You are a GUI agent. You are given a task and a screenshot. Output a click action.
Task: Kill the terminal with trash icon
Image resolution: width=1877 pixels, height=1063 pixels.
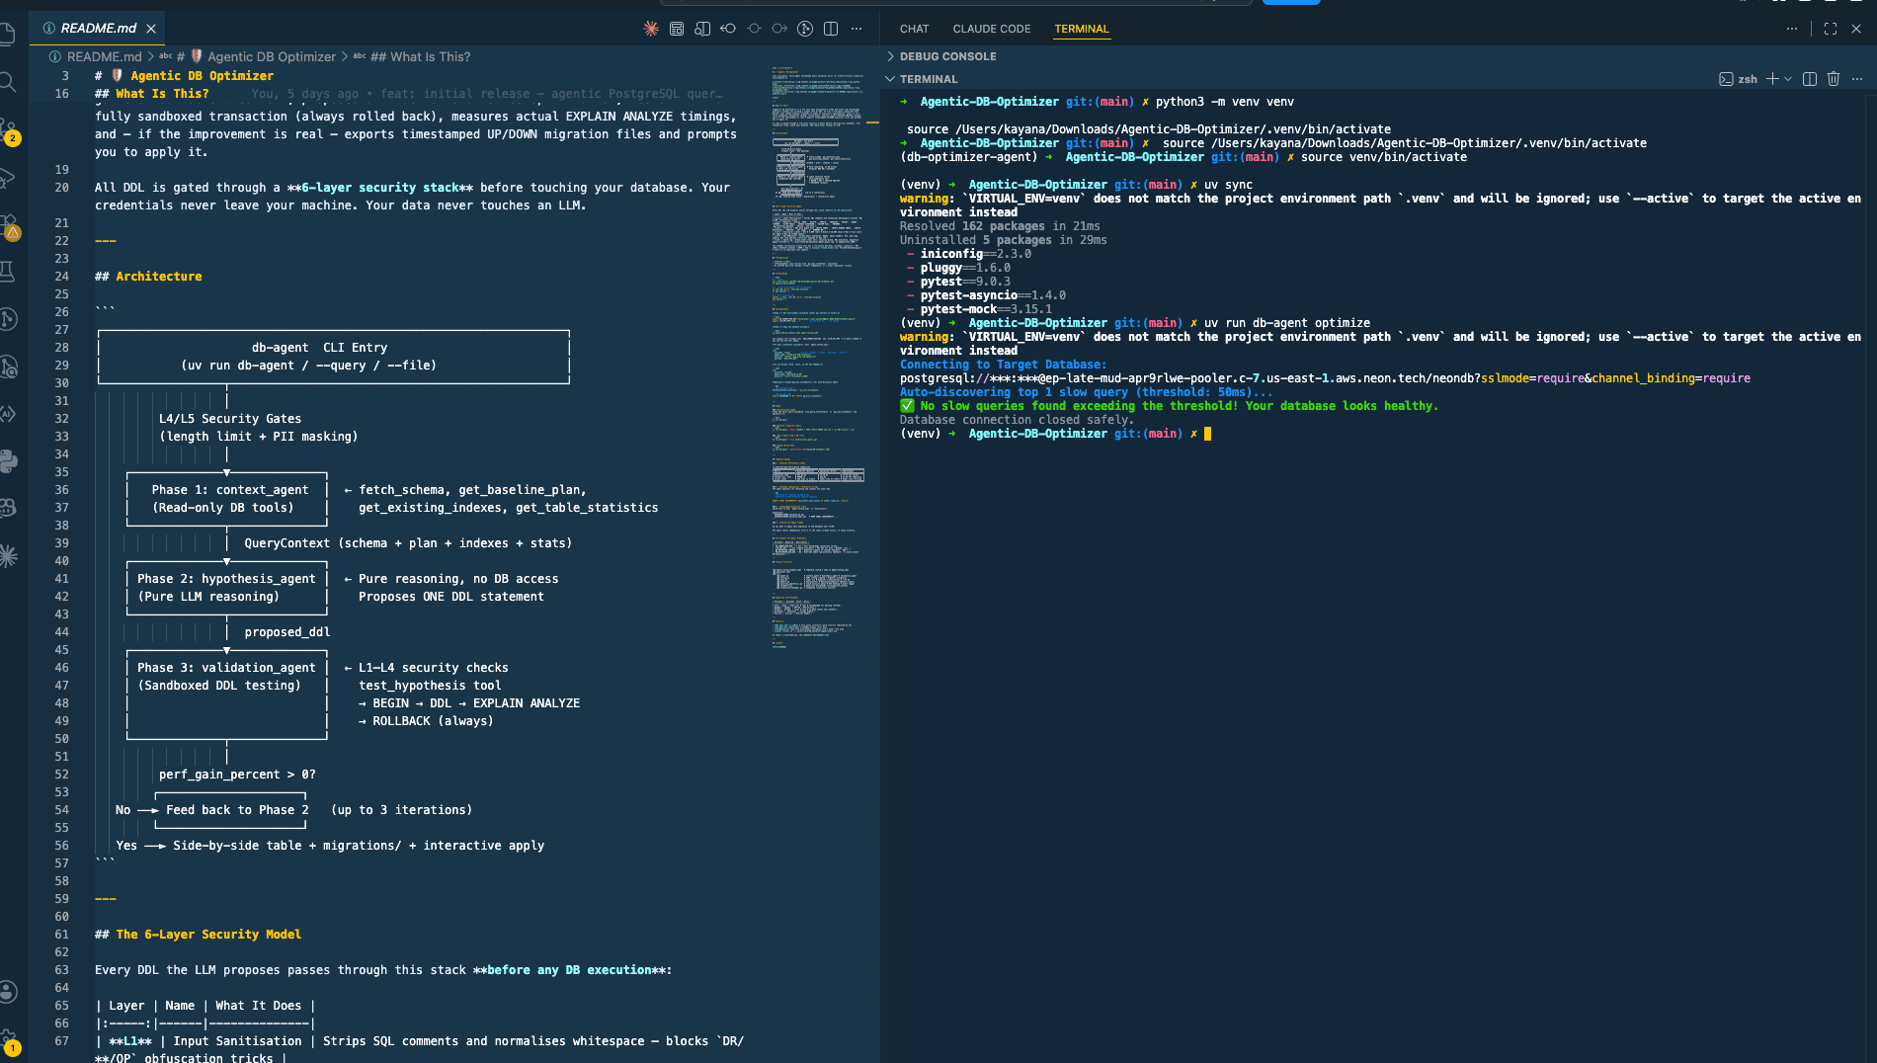(x=1834, y=79)
